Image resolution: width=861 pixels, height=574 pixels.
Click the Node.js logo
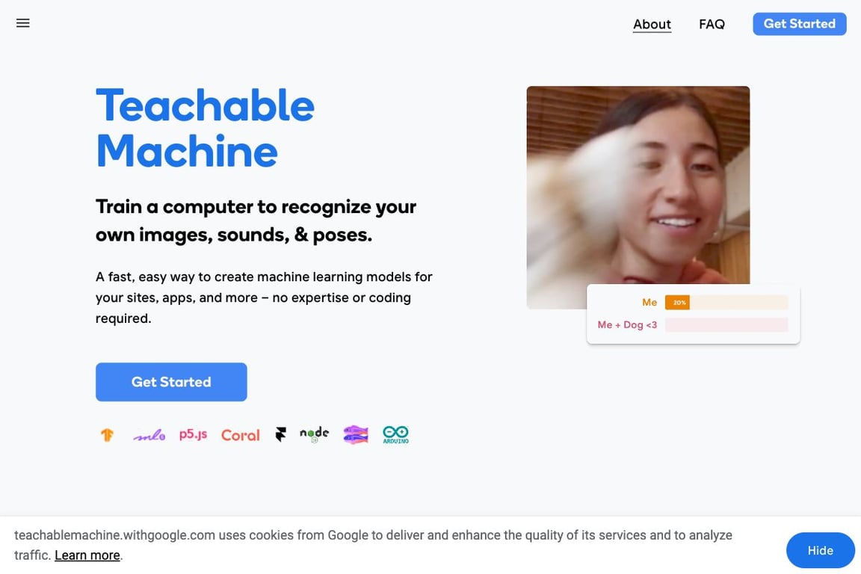pos(314,434)
